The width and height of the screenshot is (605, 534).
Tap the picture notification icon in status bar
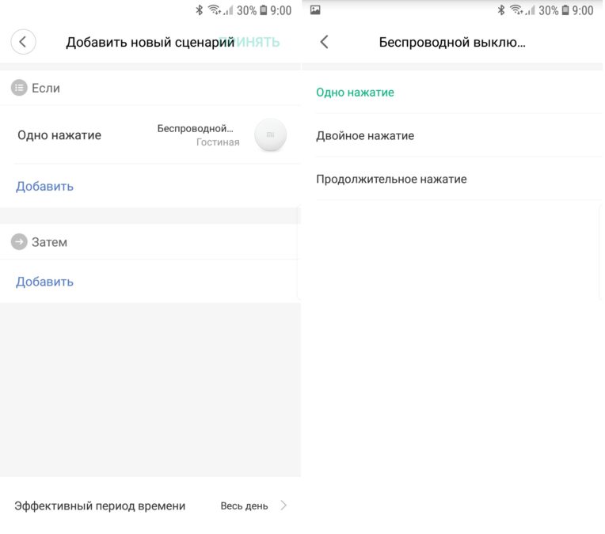[315, 10]
